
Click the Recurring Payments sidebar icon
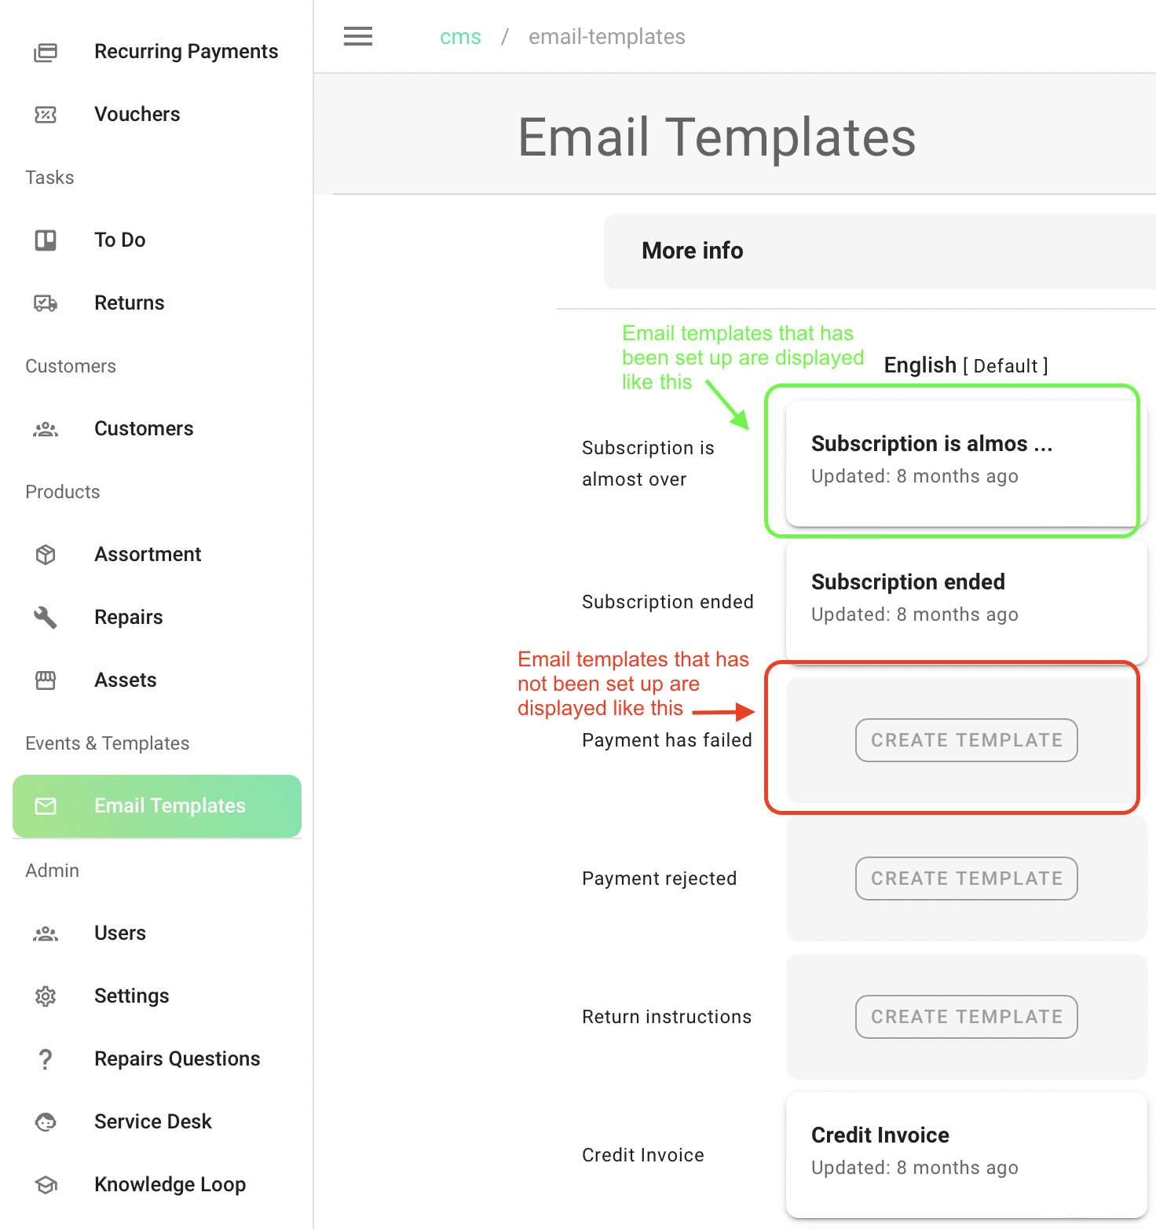[x=46, y=52]
